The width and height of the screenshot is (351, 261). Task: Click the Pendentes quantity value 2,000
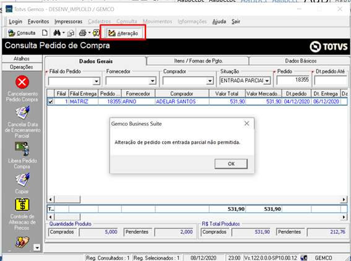(x=174, y=232)
